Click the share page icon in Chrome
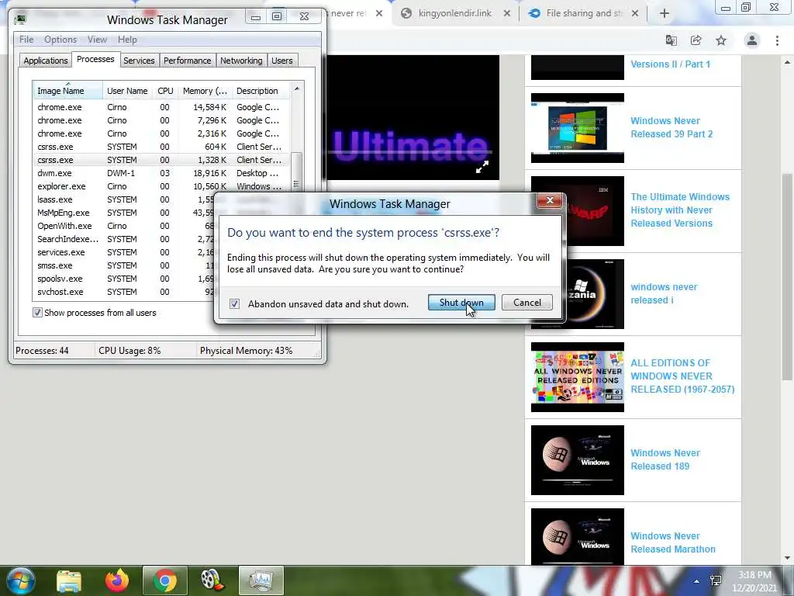 [x=696, y=40]
